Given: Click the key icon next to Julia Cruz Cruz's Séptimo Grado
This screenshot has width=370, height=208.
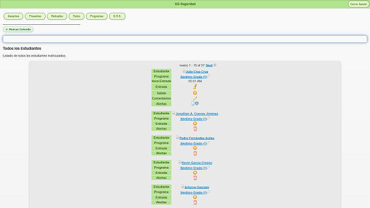Looking at the screenshot, I should click(x=209, y=76).
